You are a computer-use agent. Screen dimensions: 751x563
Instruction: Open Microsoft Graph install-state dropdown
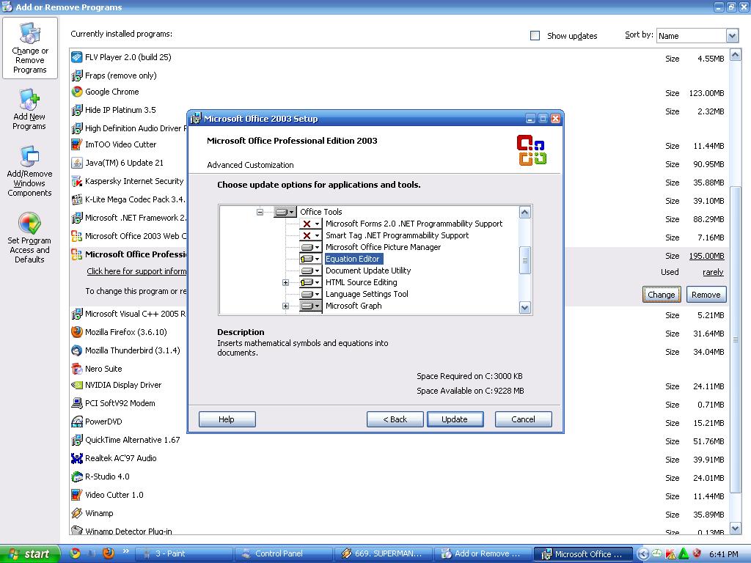[310, 306]
